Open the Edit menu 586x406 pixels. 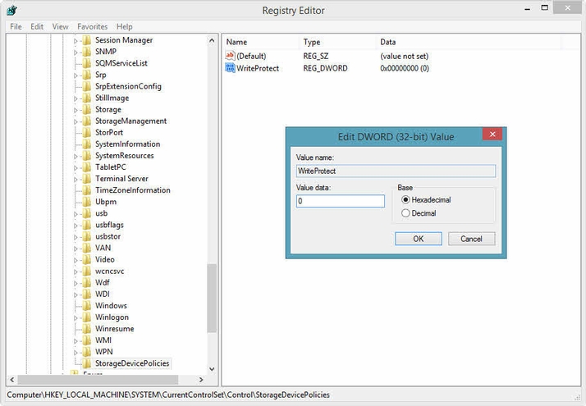point(37,26)
